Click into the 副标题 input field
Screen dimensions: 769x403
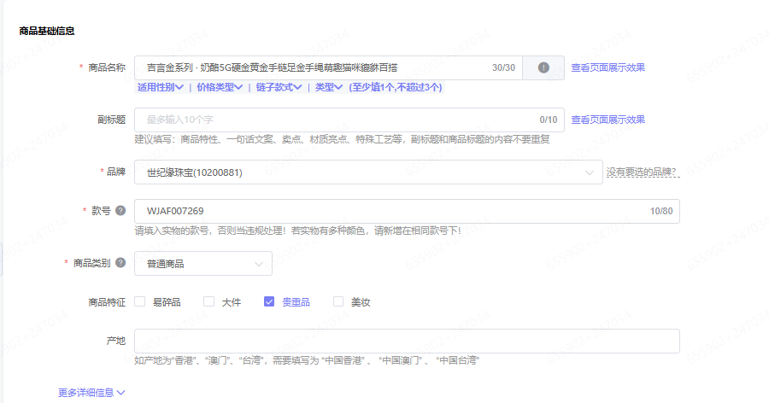point(333,120)
